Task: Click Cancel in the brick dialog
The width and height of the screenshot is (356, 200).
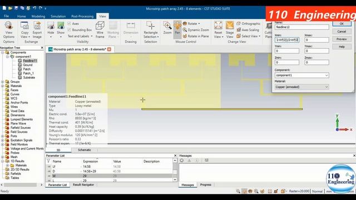Action: click(x=342, y=32)
